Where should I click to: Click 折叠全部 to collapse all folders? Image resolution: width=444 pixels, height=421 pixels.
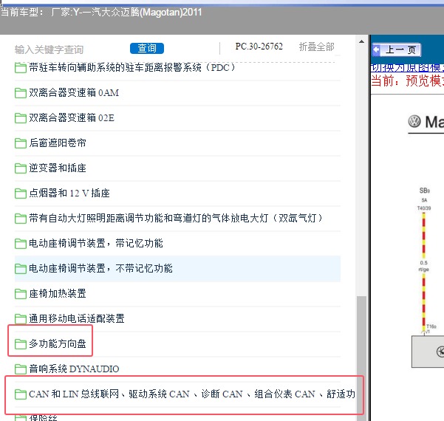click(x=317, y=47)
